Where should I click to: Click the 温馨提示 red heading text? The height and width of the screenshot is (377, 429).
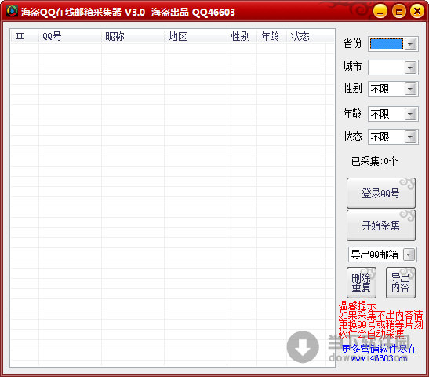tap(357, 306)
